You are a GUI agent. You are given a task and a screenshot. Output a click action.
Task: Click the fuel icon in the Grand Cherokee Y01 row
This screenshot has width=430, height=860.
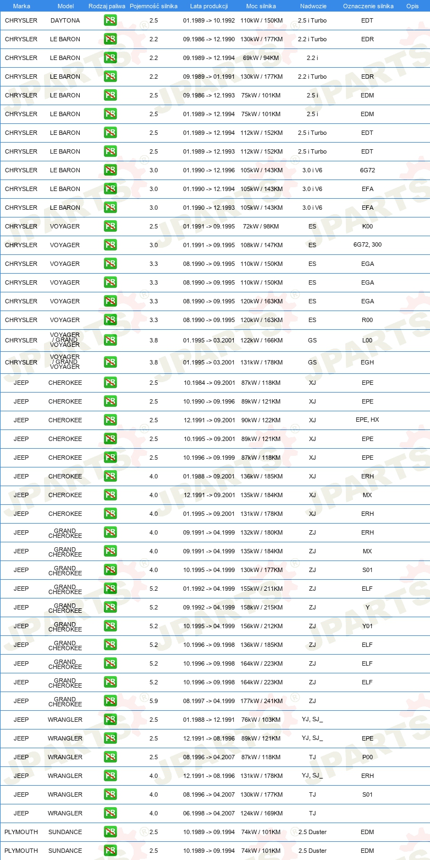tap(110, 627)
